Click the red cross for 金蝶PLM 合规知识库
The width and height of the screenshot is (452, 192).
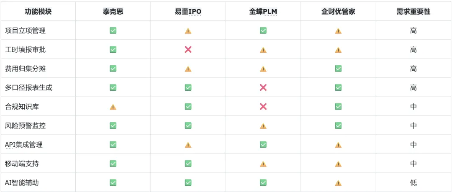click(x=263, y=106)
